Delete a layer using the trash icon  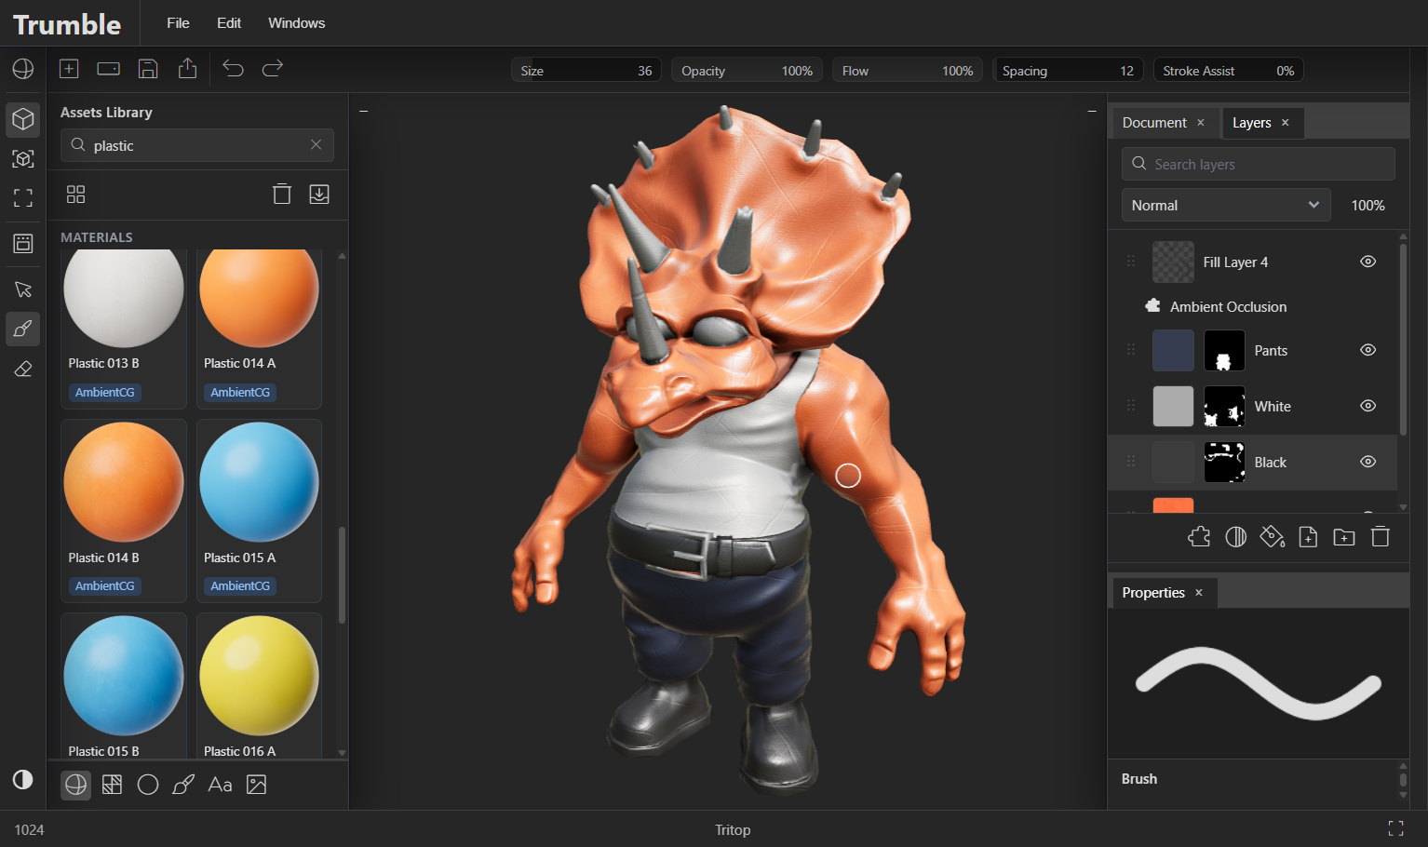1380,536
